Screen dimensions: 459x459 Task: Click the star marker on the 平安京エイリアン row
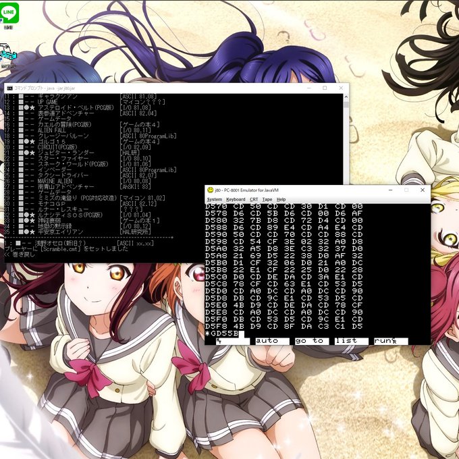pyautogui.click(x=32, y=232)
